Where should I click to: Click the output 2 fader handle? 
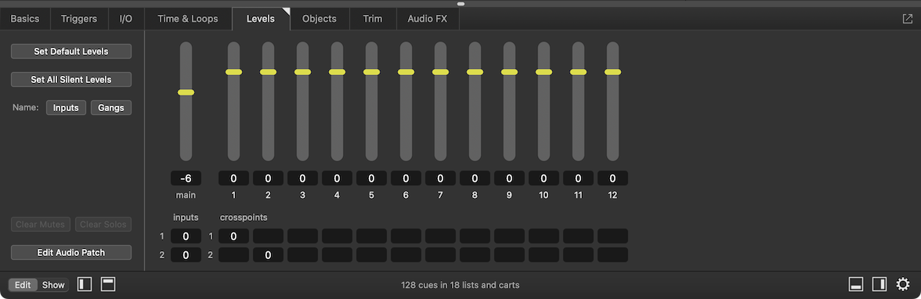269,72
